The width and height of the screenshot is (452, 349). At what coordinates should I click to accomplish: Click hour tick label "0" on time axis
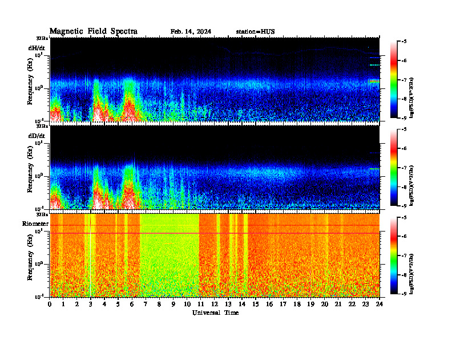50,304
